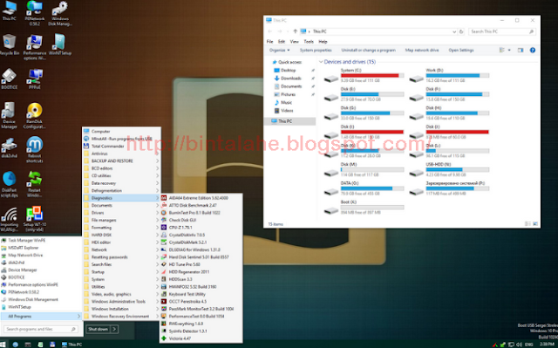
Task: Open the View menu in Explorer
Action: point(294,42)
